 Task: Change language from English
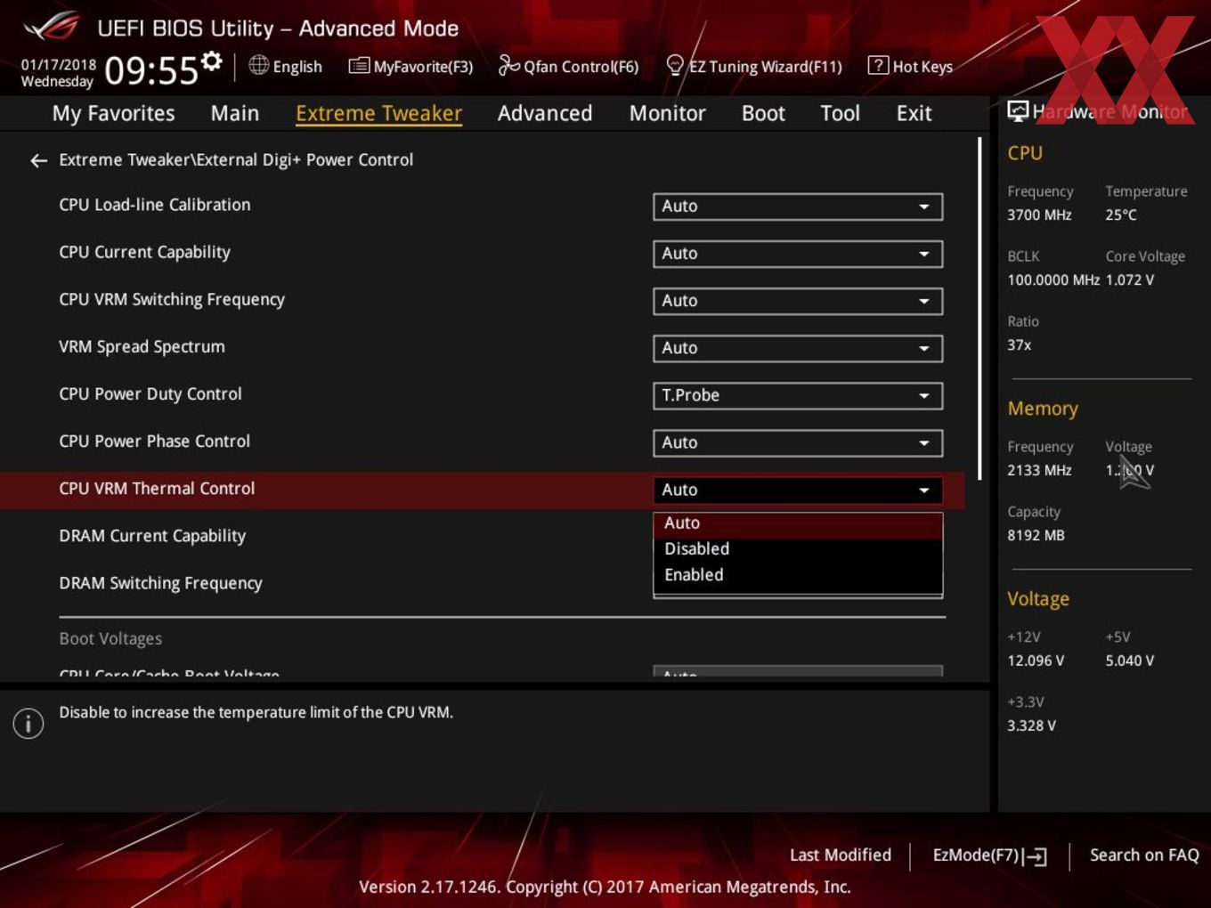(x=297, y=67)
